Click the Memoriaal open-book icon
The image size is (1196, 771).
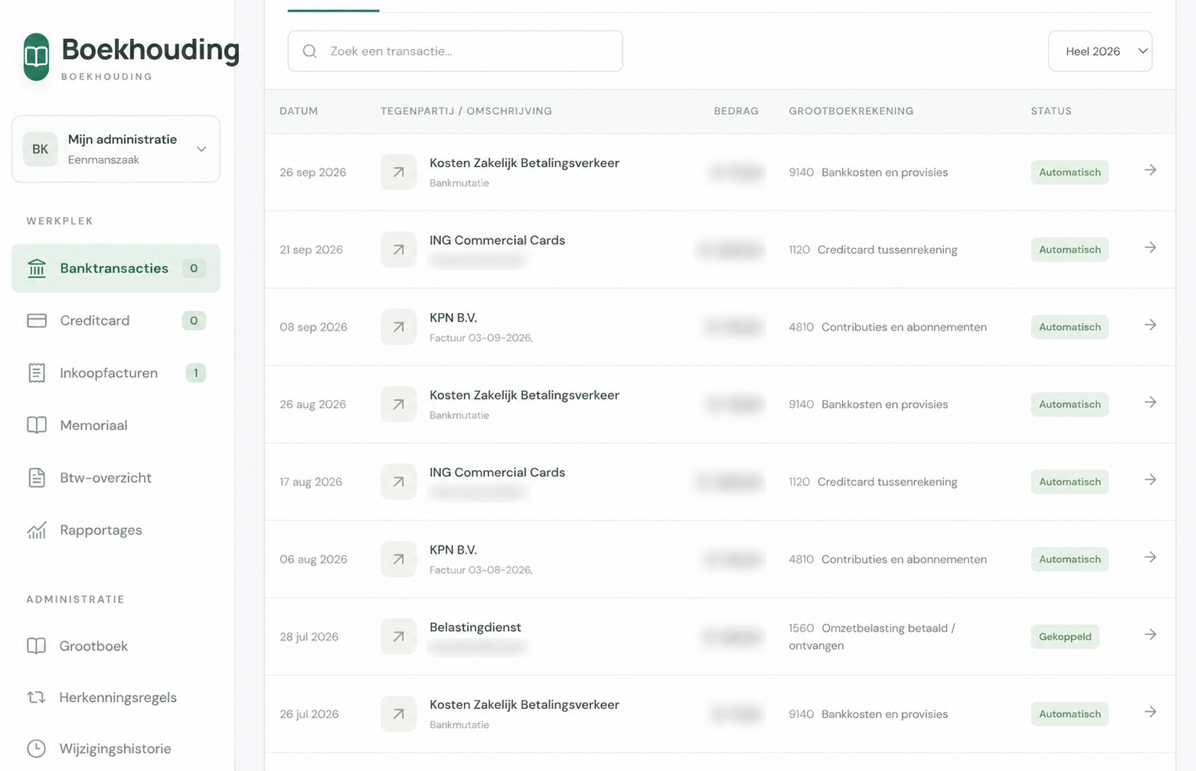click(x=37, y=426)
